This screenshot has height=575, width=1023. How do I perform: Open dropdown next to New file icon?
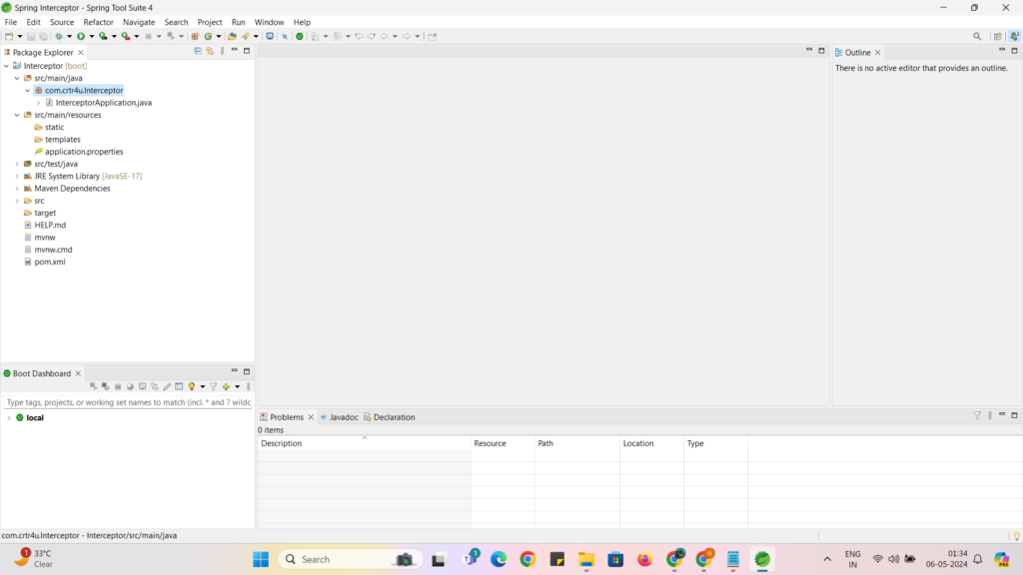[20, 37]
